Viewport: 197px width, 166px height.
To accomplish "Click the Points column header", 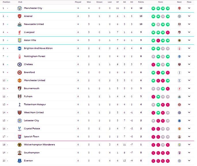I will [141, 2].
